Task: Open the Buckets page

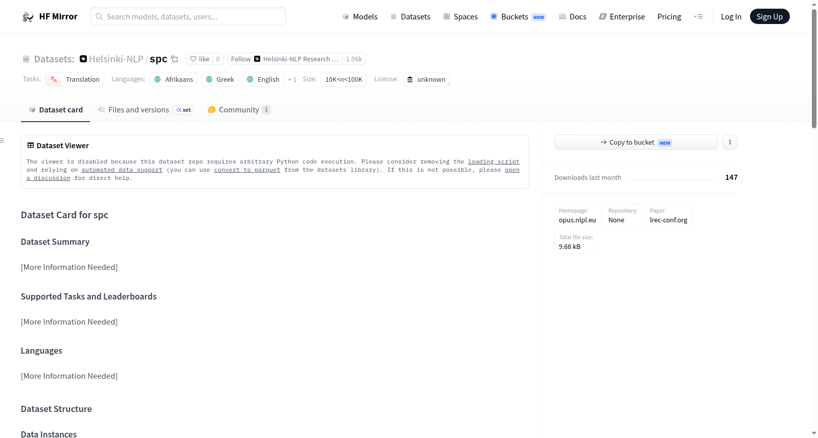Action: (518, 16)
